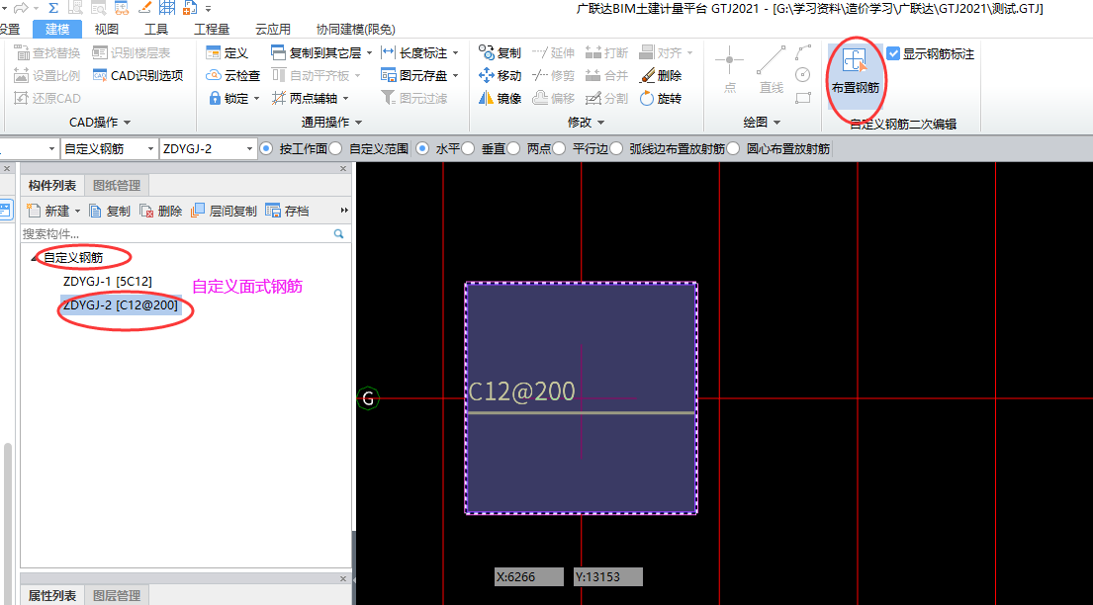This screenshot has height=605, width=1093.
Task: Select the rectangle draw tool icon
Action: (804, 98)
